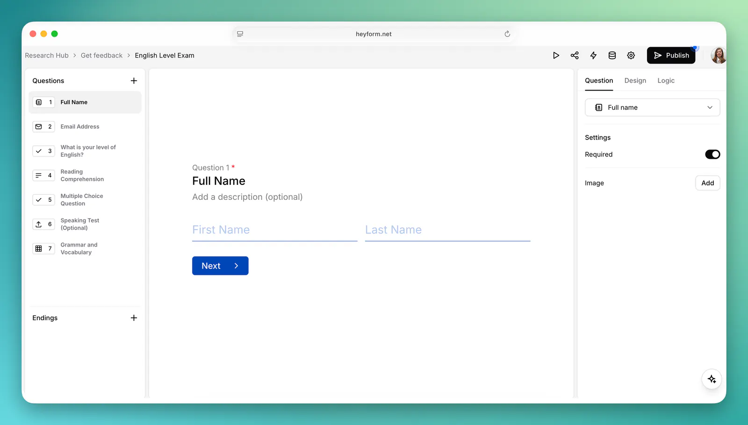
Task: Select the Full Name contact icon, question 1
Action: [39, 102]
